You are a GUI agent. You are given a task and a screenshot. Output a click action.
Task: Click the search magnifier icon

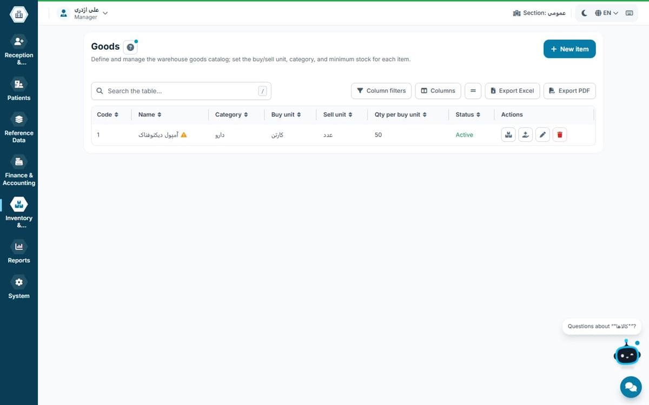100,91
